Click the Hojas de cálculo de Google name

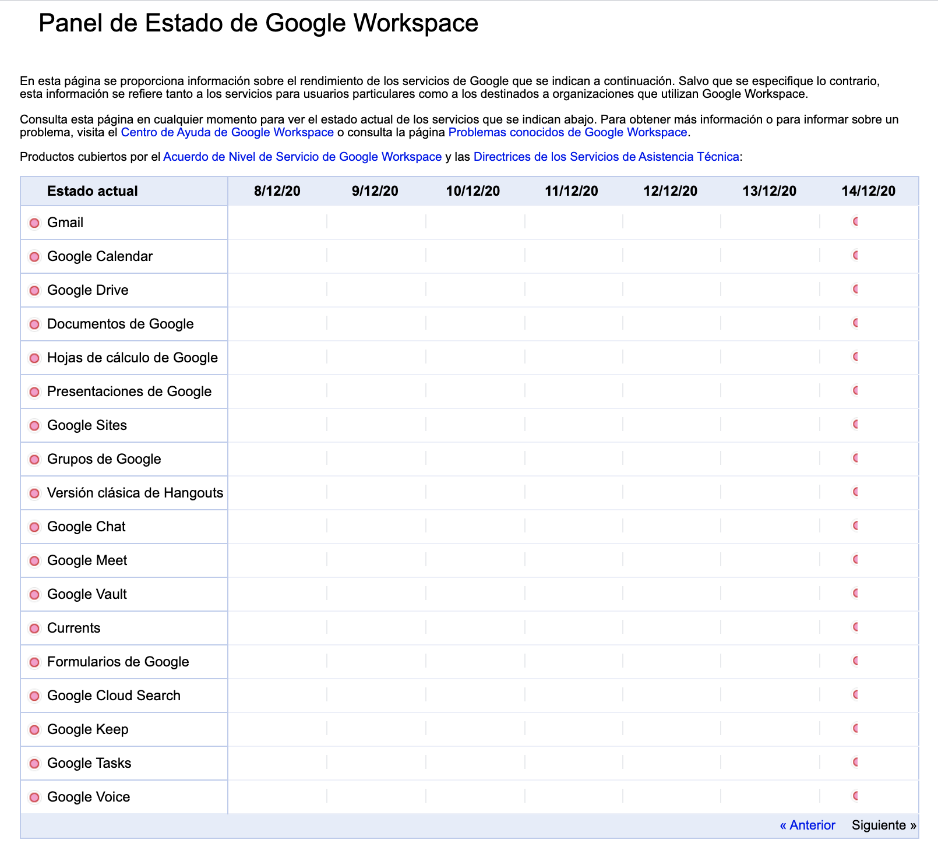(133, 358)
